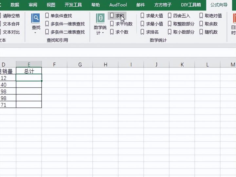Select the cell containing 40
The image size is (236, 177).
(8, 84)
